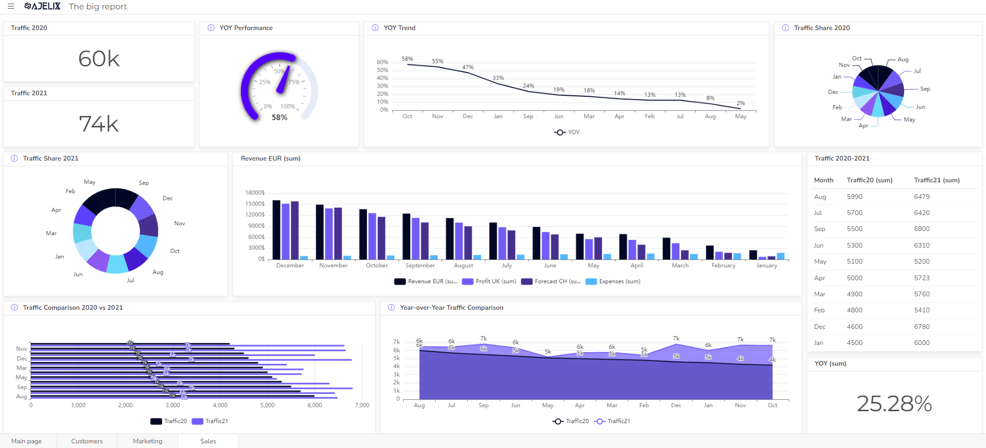
Task: Click the Month column header
Action: [824, 180]
